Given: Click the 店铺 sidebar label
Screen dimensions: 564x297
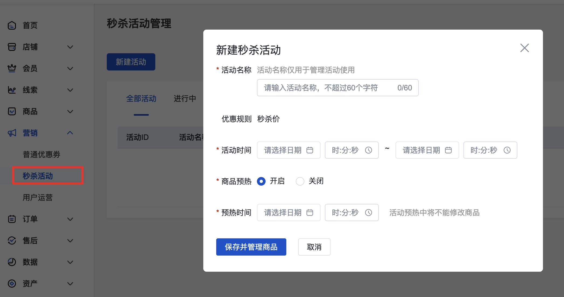Looking at the screenshot, I should click(x=30, y=47).
